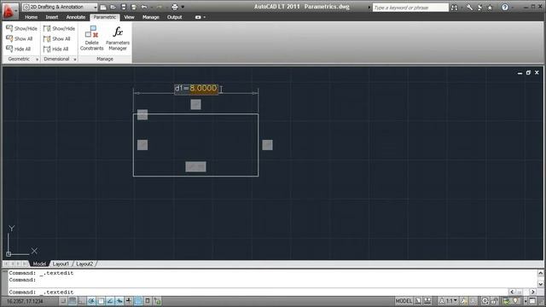The width and height of the screenshot is (546, 307).
Task: Toggle Object Snap in status bar
Action: [x=101, y=301]
